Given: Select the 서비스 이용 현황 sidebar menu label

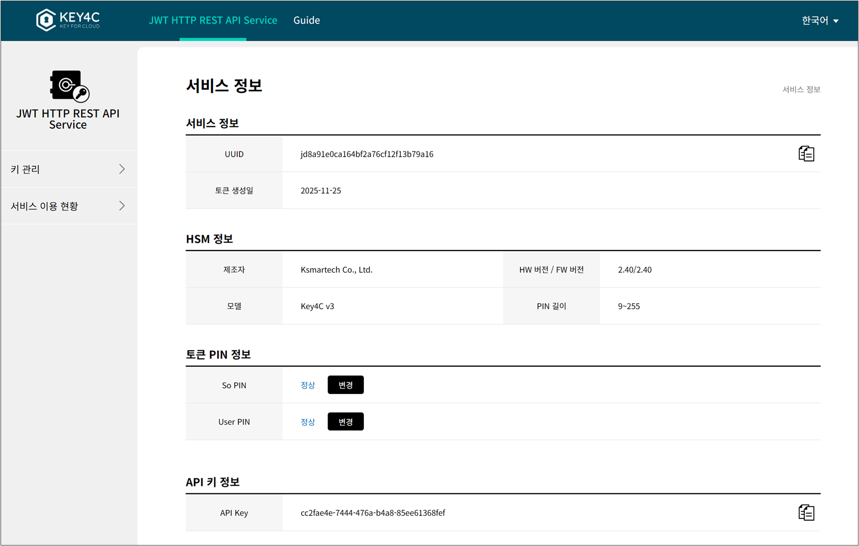Looking at the screenshot, I should pos(44,206).
